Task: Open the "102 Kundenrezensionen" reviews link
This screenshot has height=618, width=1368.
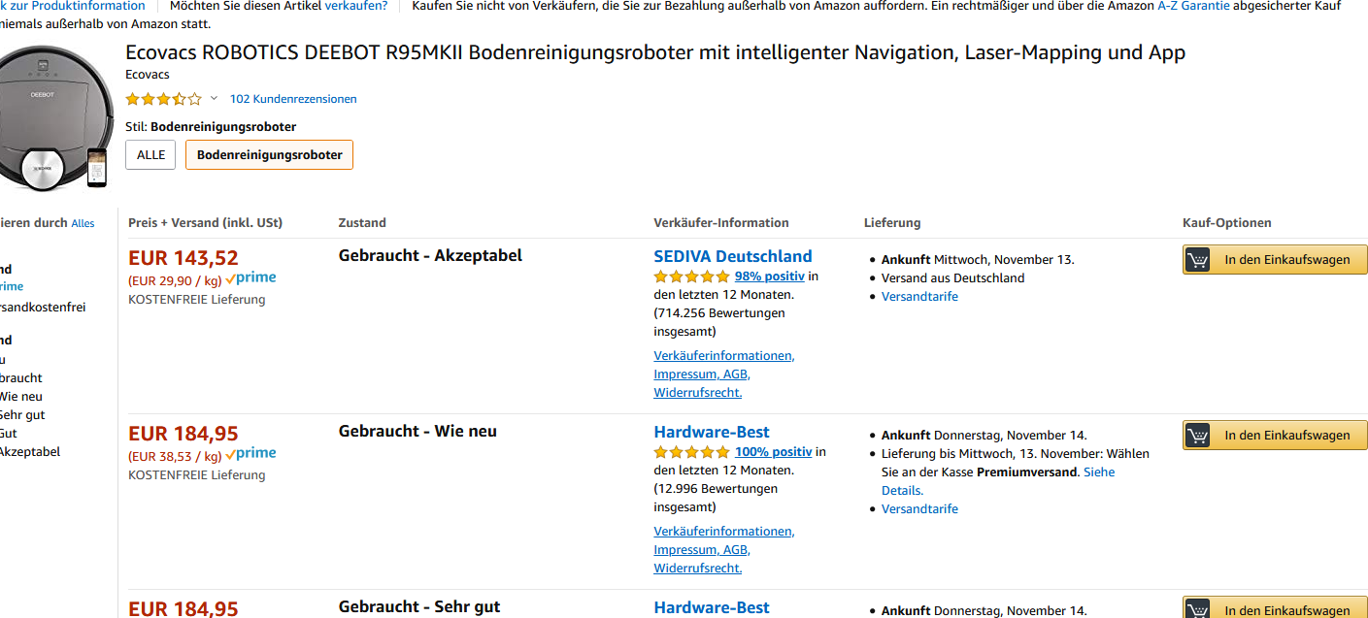Action: point(293,99)
